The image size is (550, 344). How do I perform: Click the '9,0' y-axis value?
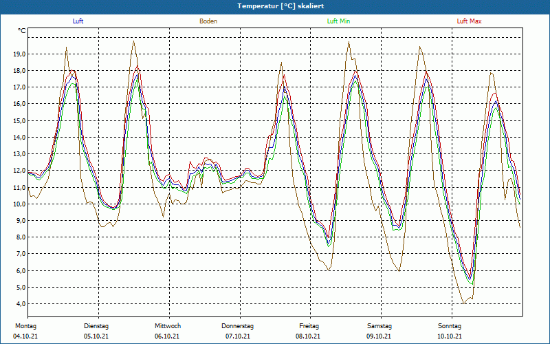pos(21,220)
